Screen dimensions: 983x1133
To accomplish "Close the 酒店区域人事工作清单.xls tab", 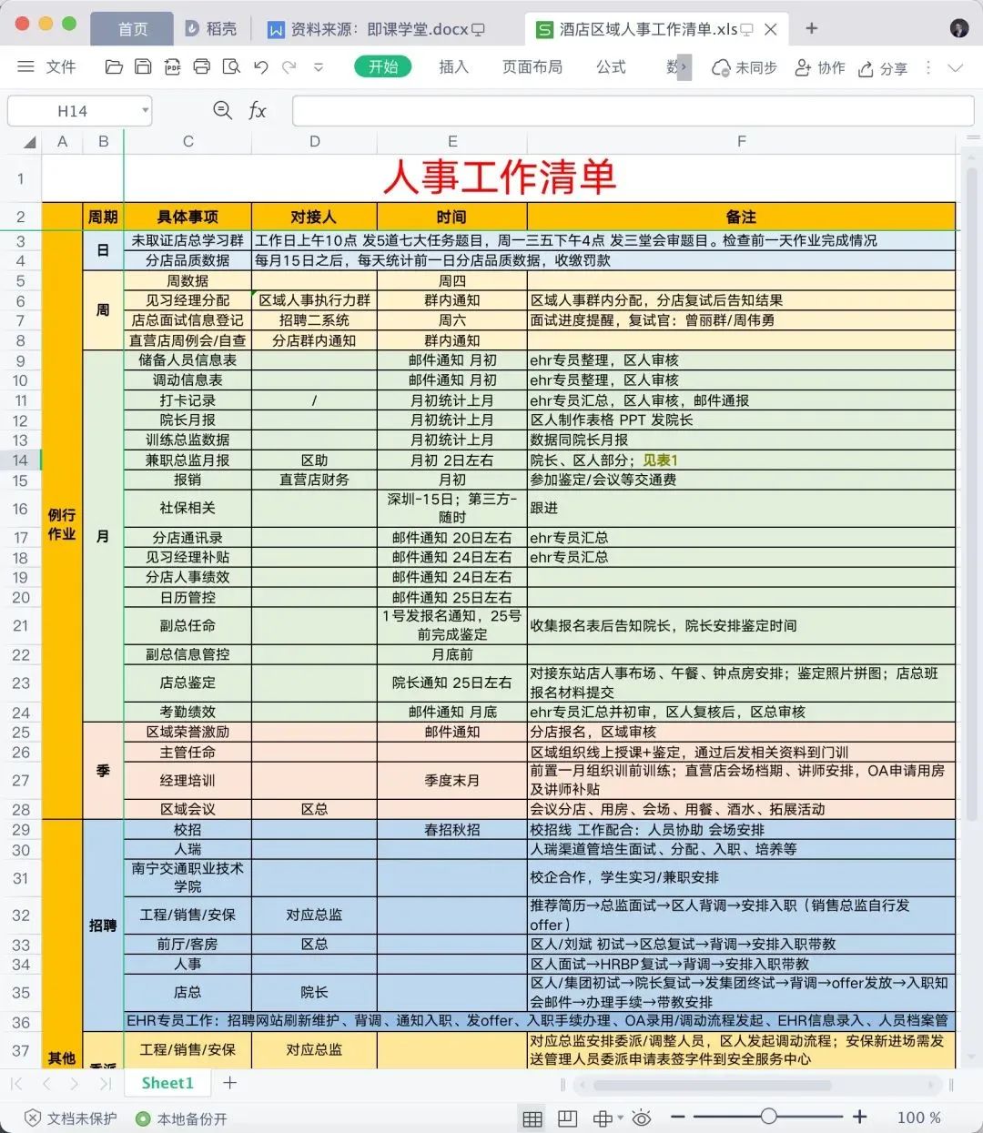I will pyautogui.click(x=771, y=29).
